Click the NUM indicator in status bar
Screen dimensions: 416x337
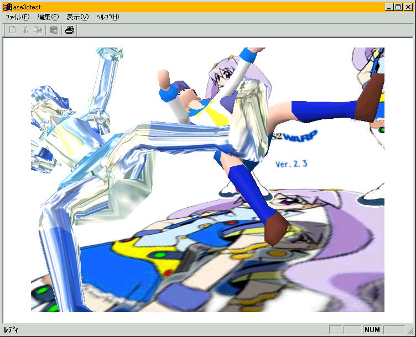(x=372, y=330)
